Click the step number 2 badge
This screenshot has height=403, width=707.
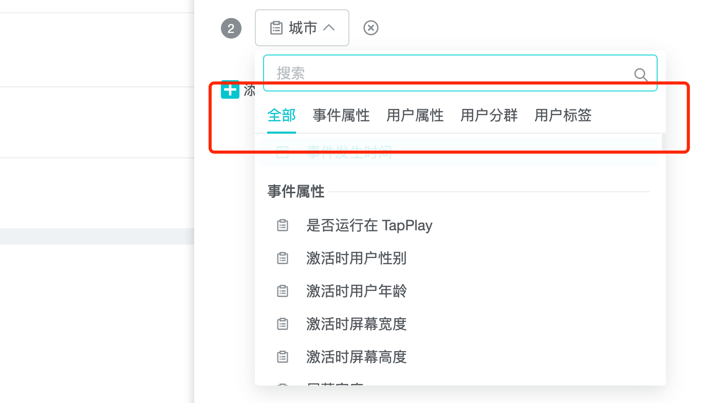pos(231,28)
